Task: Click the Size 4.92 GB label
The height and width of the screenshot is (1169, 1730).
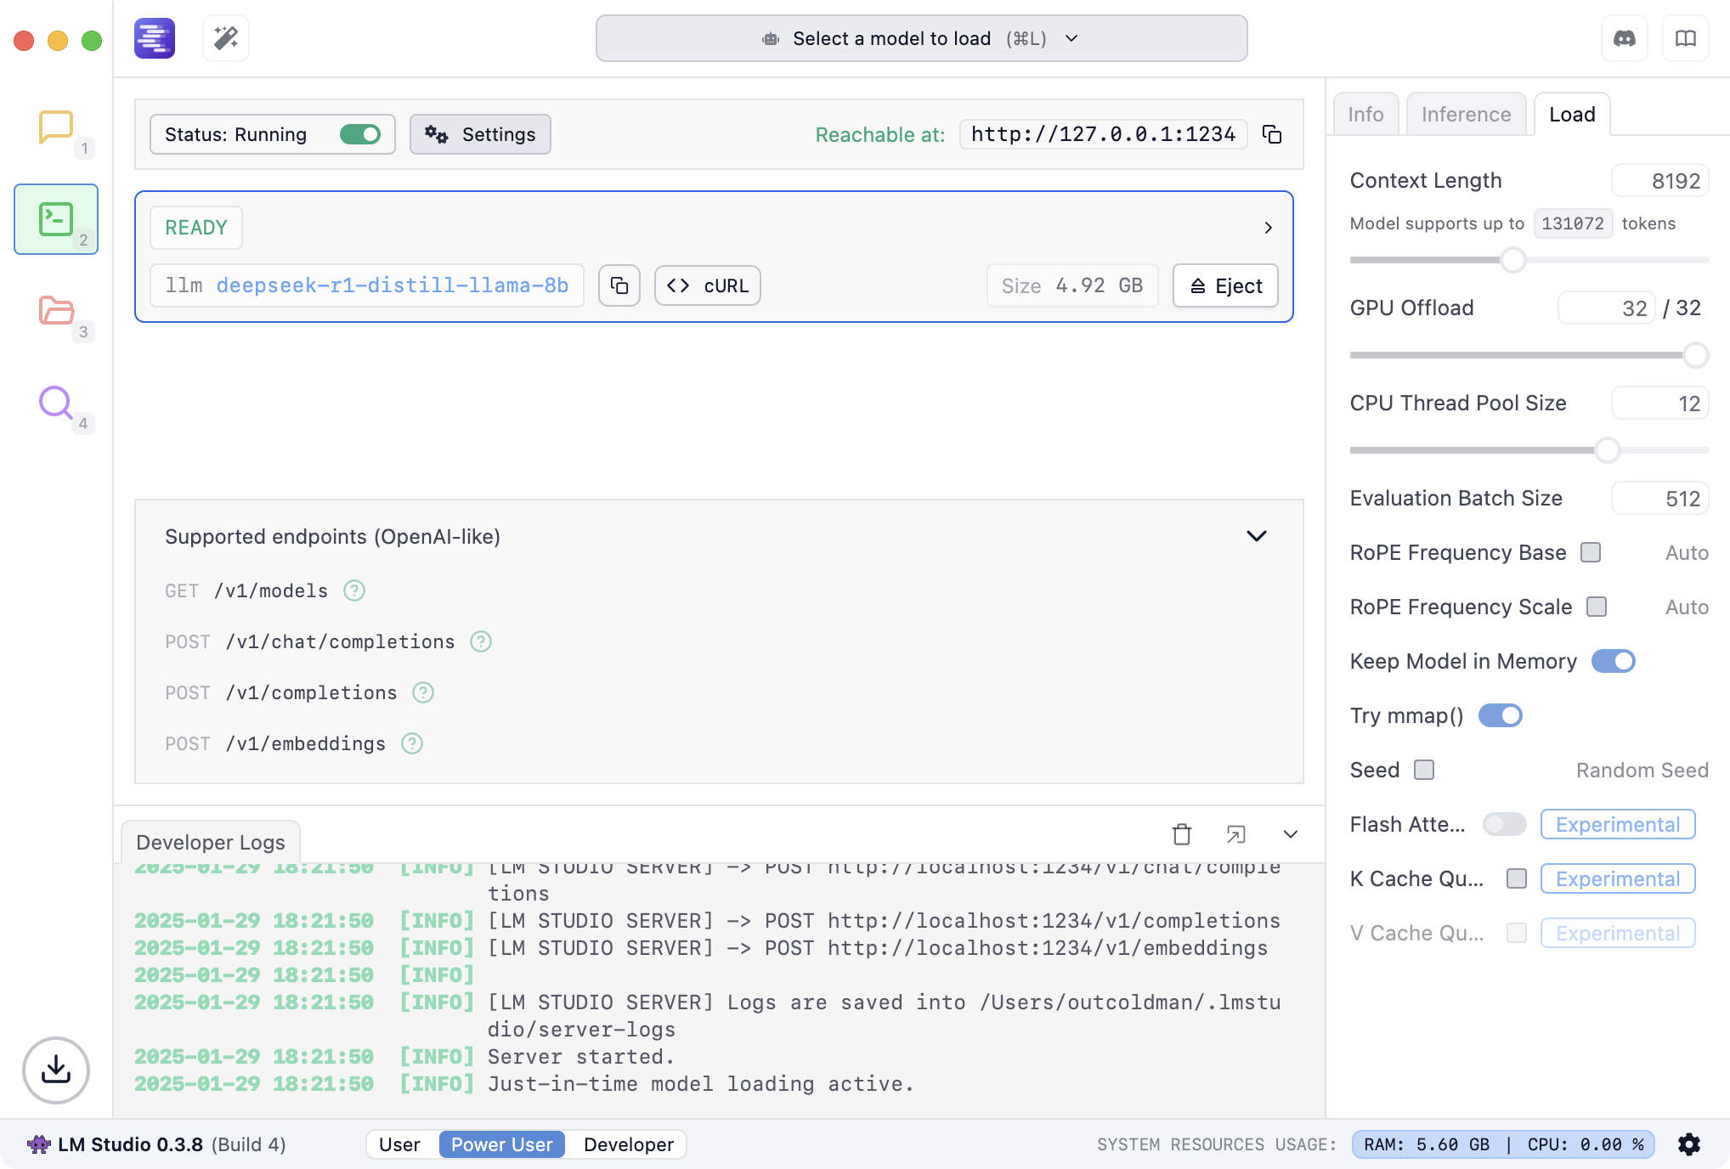Action: tap(1072, 285)
